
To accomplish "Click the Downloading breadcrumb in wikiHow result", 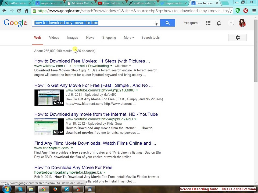I will (x=98, y=66).
